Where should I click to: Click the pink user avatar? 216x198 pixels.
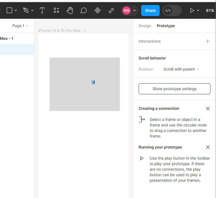(127, 11)
